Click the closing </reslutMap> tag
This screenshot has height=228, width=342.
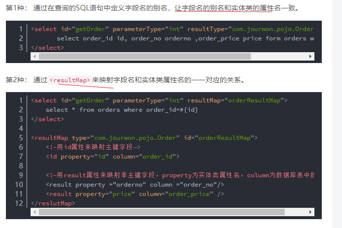(x=53, y=203)
